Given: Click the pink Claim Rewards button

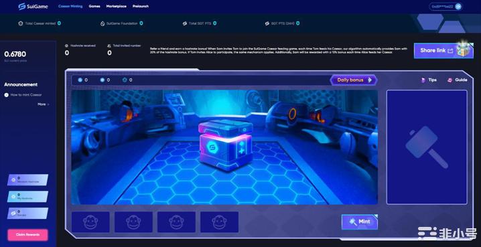Looking at the screenshot, I should [28, 235].
